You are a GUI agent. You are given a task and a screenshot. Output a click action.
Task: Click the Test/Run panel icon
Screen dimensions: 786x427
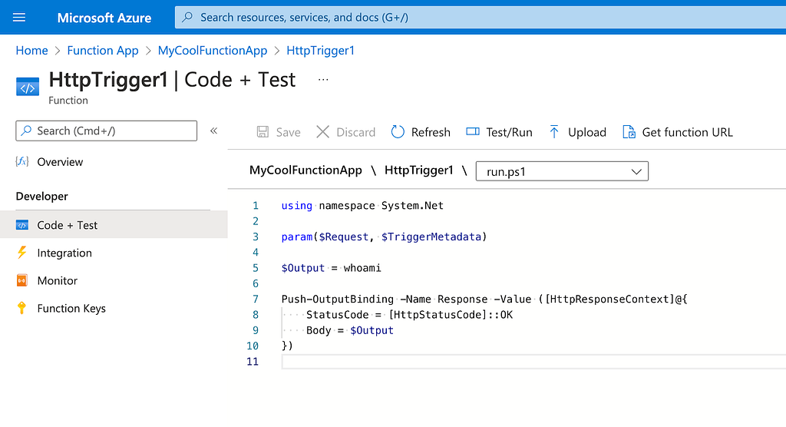pyautogui.click(x=473, y=131)
